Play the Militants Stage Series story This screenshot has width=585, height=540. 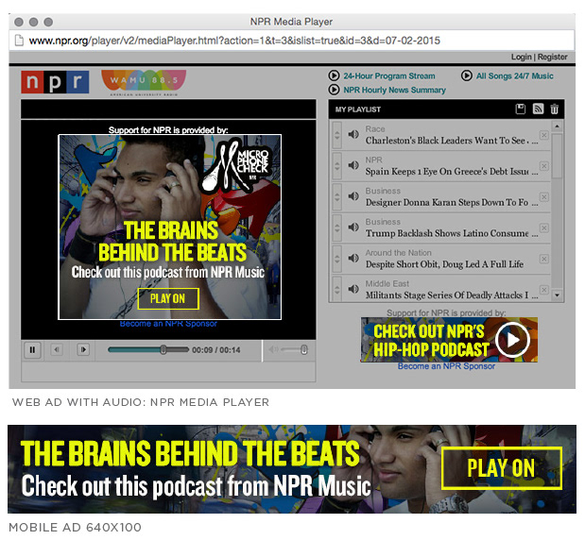tap(451, 295)
